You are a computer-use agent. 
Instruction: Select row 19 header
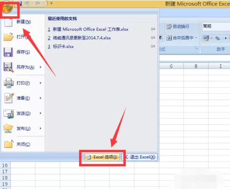[5, 184]
